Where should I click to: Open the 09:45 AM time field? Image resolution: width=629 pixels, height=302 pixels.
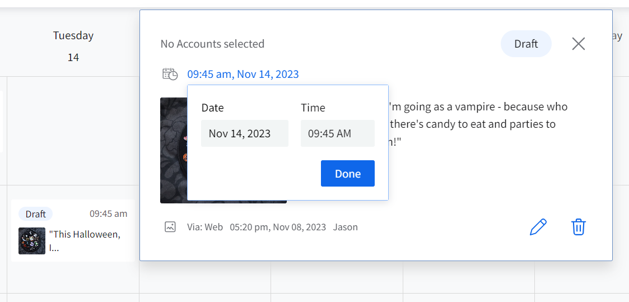click(337, 133)
